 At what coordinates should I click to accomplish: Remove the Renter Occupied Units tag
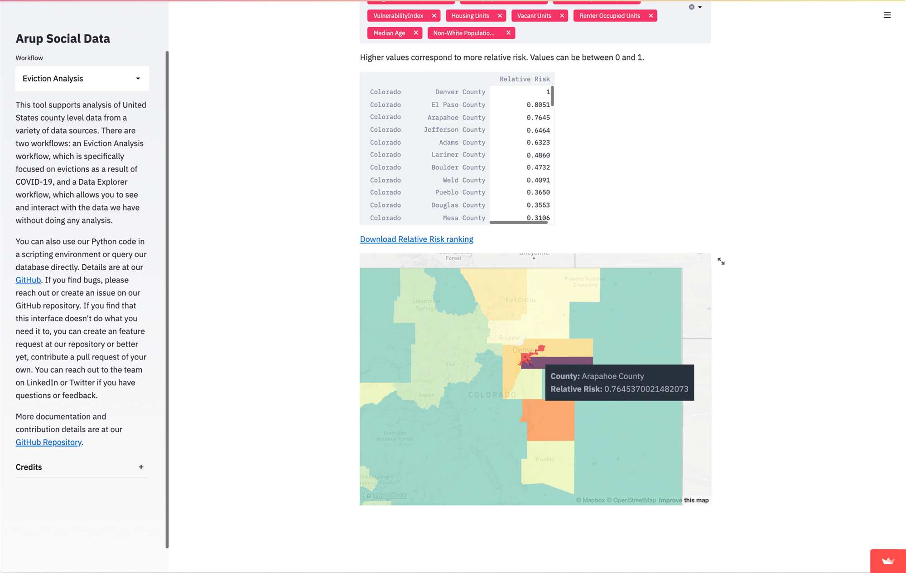651,16
